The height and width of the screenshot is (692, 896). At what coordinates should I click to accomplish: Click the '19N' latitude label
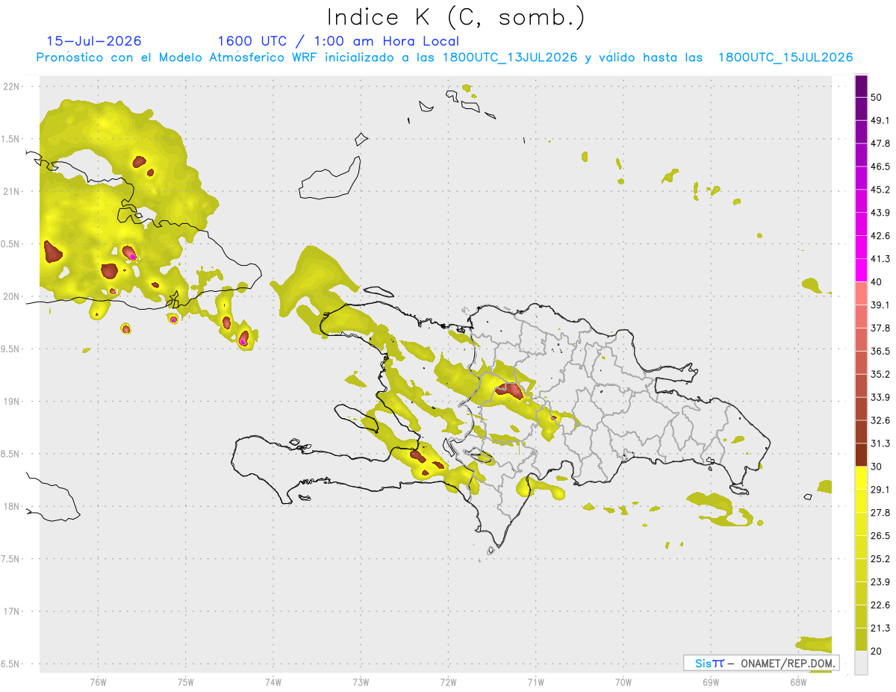(11, 402)
